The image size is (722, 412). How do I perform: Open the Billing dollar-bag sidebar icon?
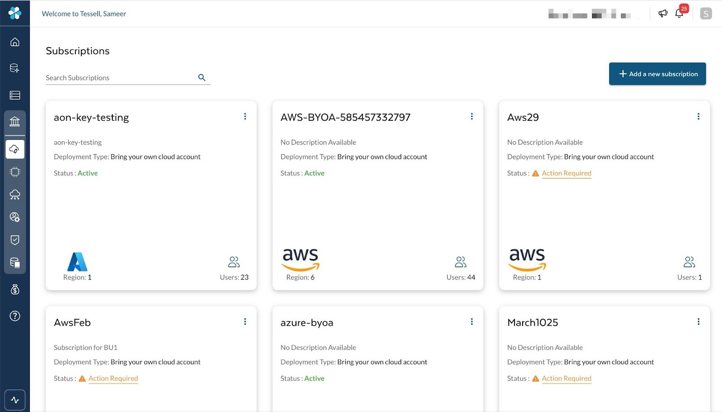point(15,289)
